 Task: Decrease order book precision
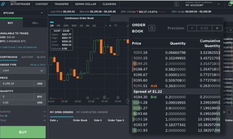tap(192, 28)
